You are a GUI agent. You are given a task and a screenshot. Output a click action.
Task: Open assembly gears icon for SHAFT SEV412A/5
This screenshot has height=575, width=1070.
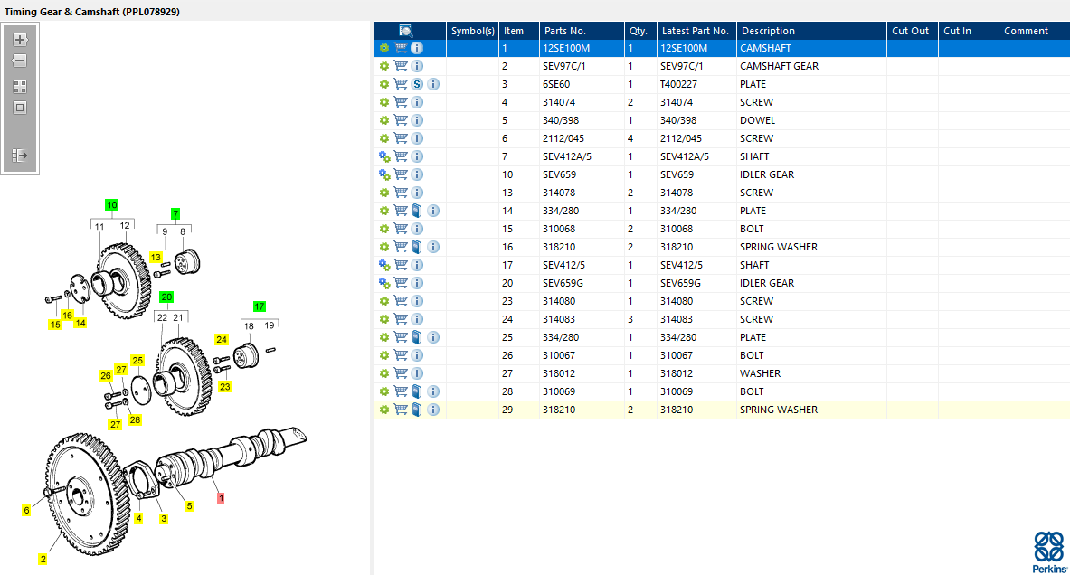click(384, 157)
